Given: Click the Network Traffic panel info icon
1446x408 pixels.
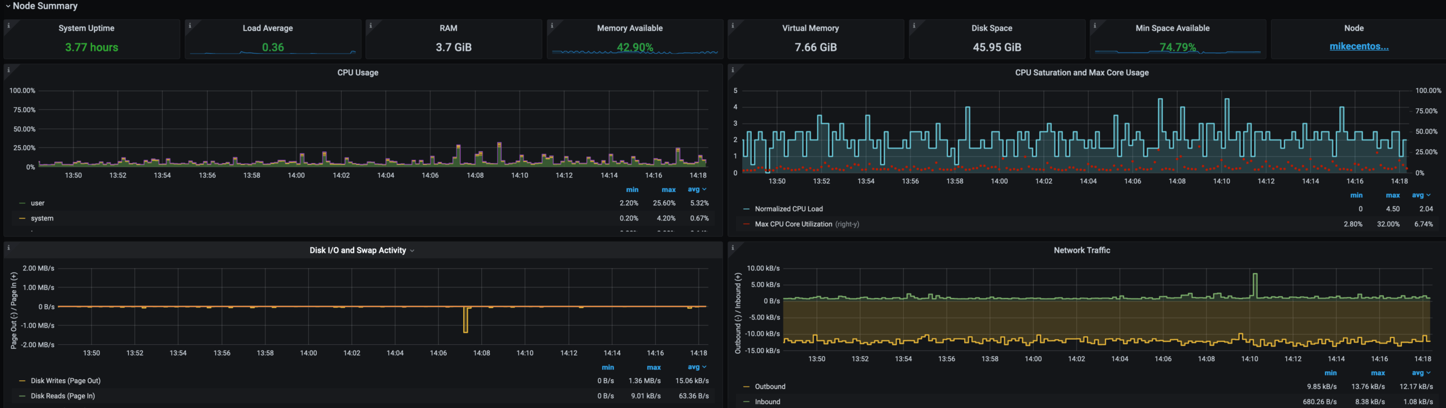Looking at the screenshot, I should coord(733,248).
